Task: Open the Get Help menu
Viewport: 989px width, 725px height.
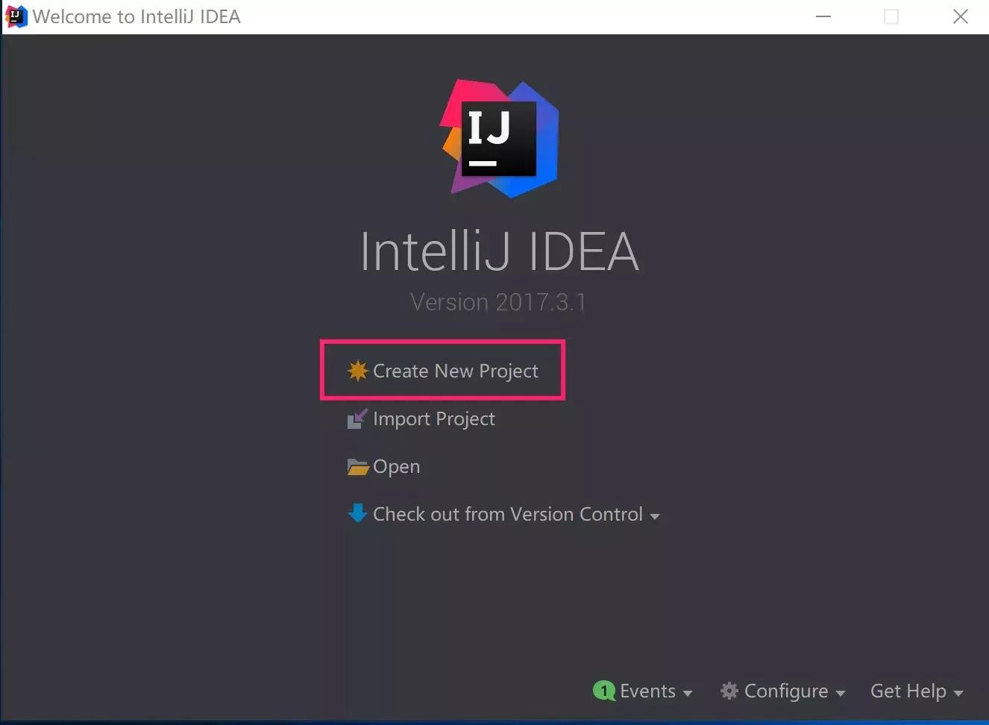Action: (x=908, y=691)
